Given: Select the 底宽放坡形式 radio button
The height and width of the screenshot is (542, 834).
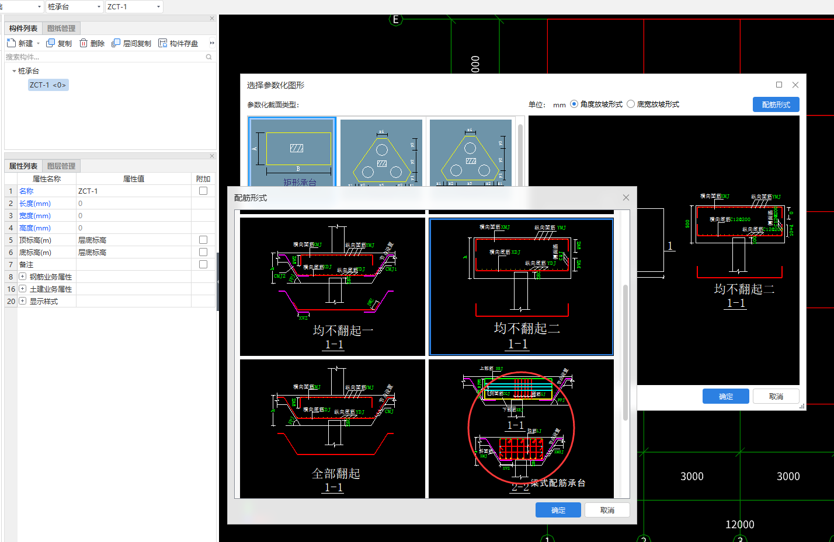Looking at the screenshot, I should (631, 104).
